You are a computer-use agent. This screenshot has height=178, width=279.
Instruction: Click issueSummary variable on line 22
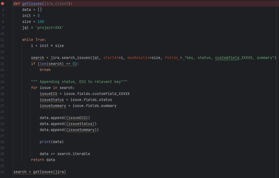(x=53, y=106)
